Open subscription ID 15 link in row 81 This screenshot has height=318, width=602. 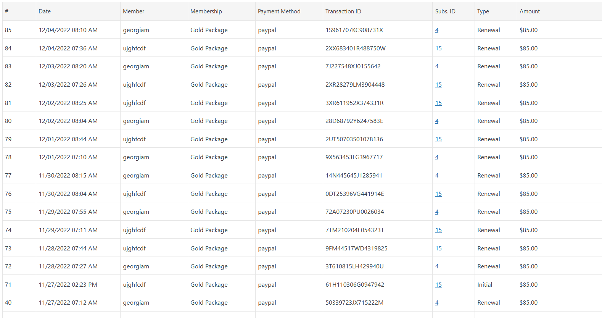coord(438,103)
